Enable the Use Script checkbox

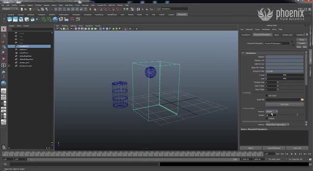coord(267,95)
